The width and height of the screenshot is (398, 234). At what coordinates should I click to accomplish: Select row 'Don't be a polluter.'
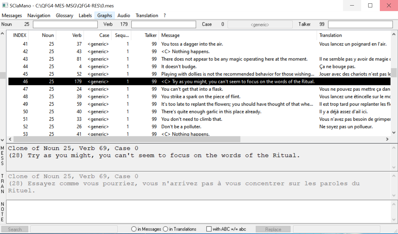[199, 126]
